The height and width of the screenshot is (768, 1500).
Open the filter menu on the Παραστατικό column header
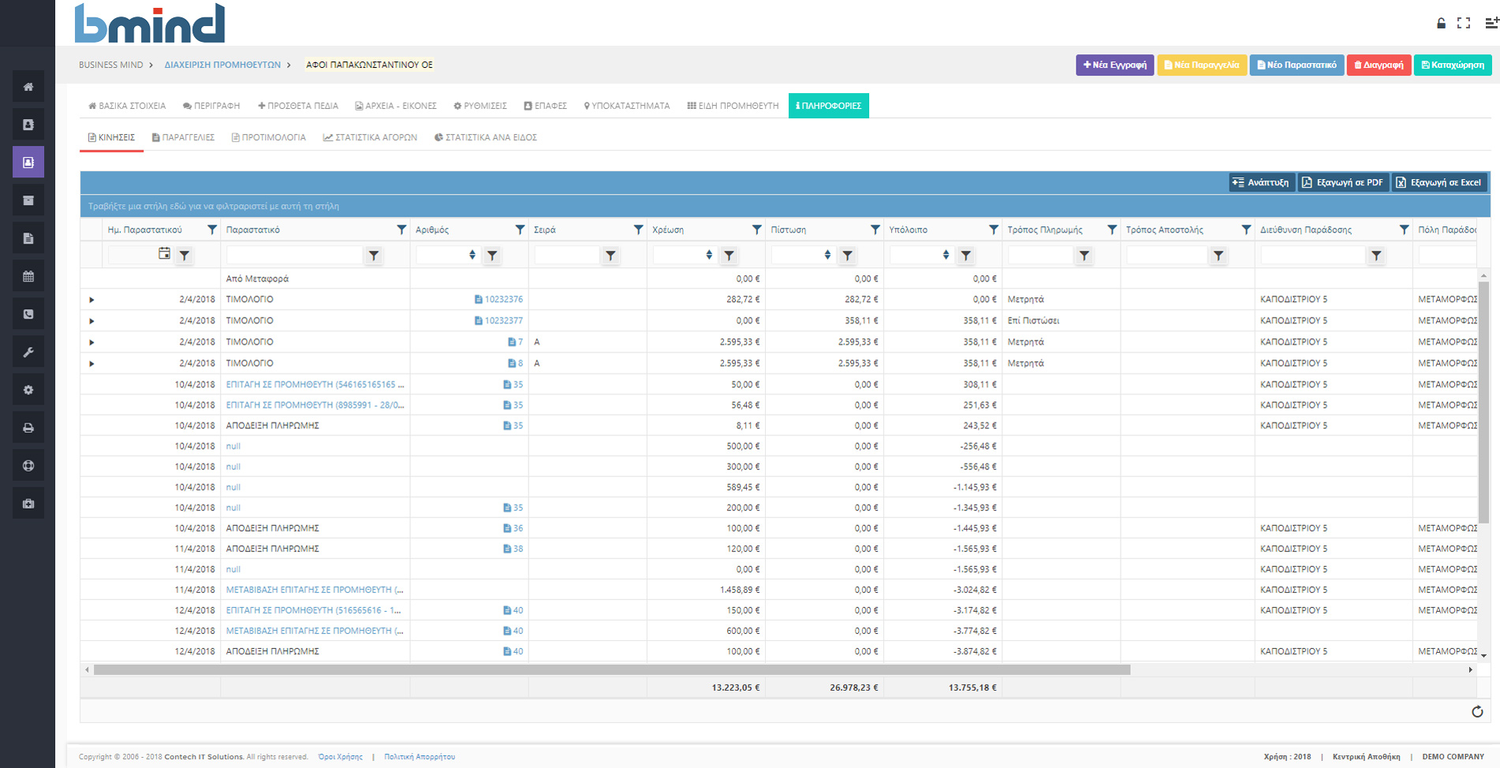point(401,229)
